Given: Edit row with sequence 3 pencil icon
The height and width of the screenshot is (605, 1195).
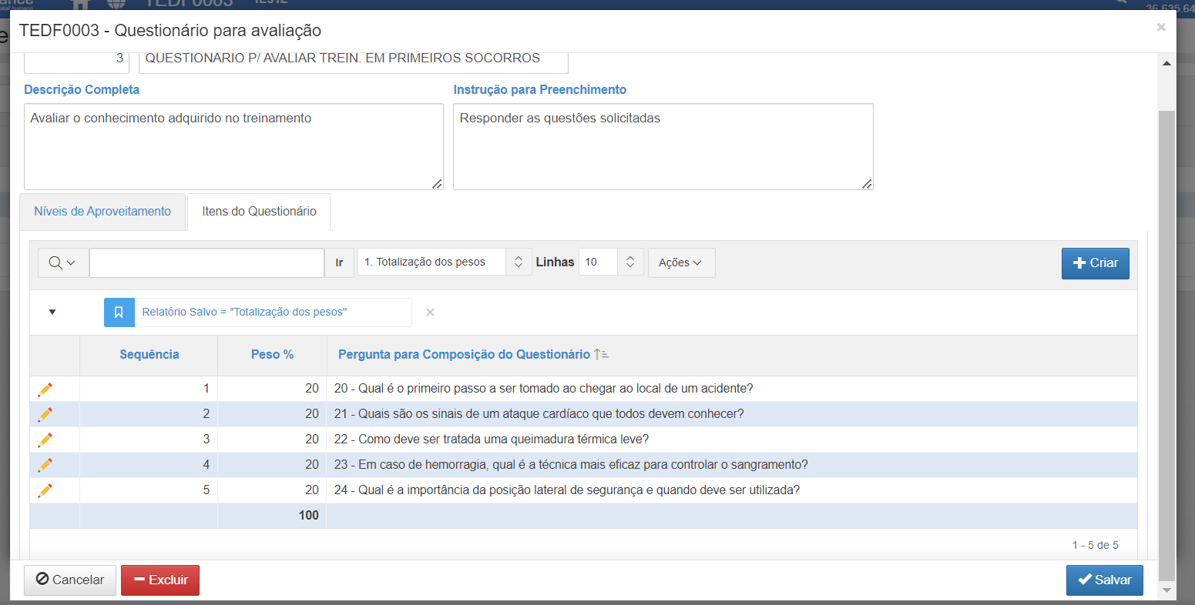Looking at the screenshot, I should click(x=45, y=440).
